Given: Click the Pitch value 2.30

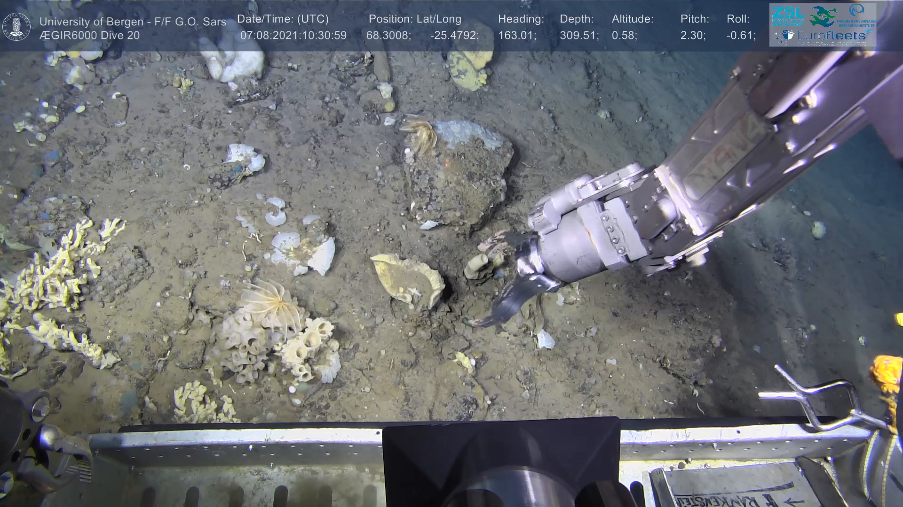Looking at the screenshot, I should tap(692, 35).
